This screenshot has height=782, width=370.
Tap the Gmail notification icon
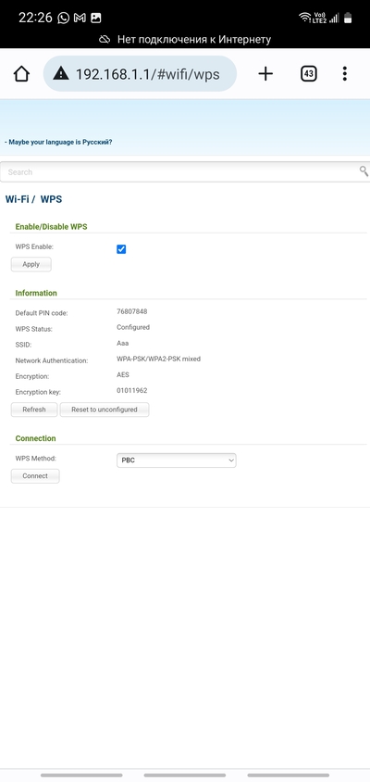coord(80,18)
